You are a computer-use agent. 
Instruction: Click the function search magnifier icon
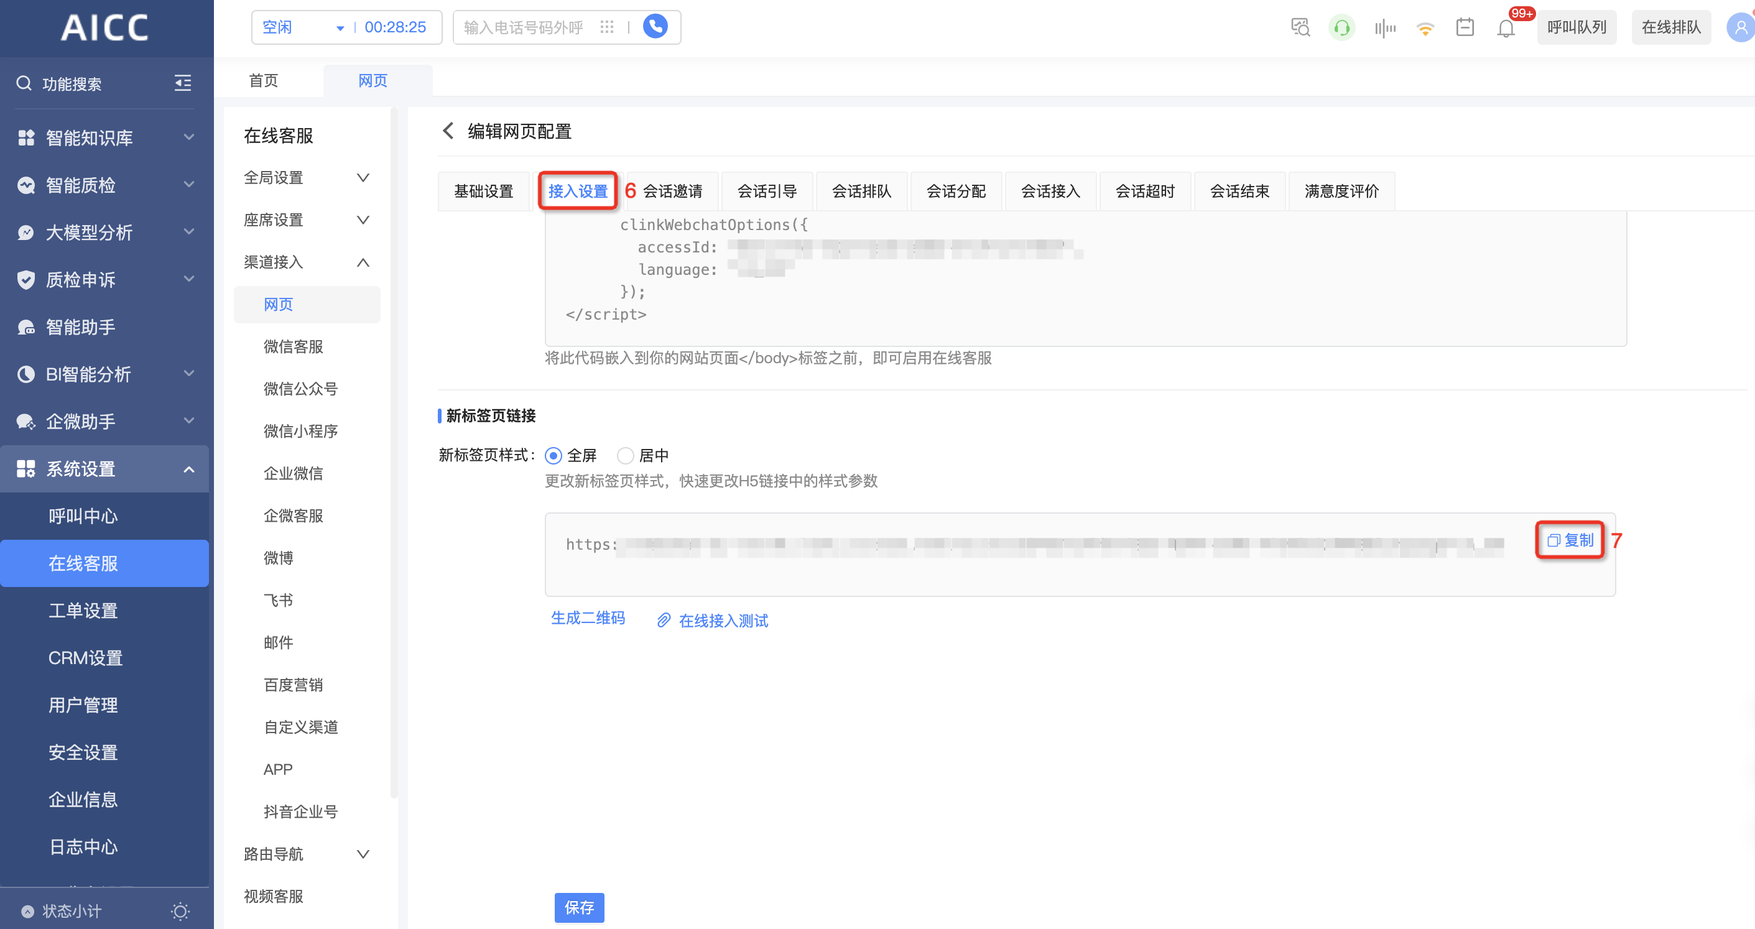(x=24, y=83)
